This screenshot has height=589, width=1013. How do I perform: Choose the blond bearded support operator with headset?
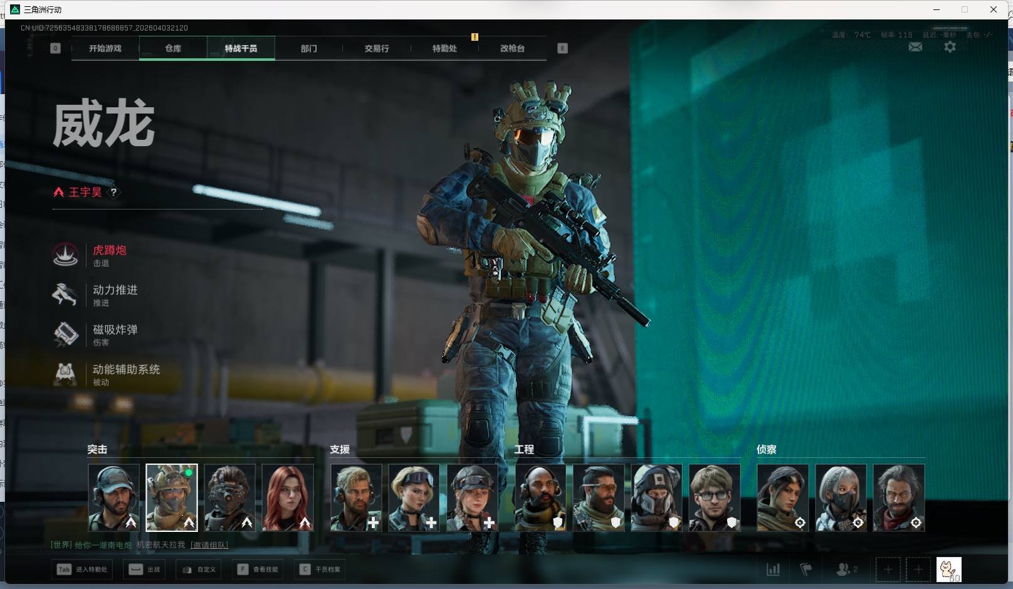coord(356,498)
